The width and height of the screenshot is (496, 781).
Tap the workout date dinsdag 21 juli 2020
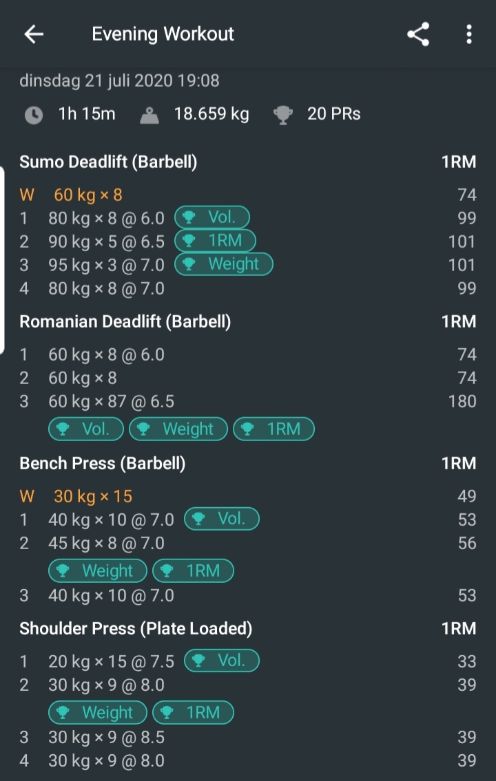pos(118,81)
